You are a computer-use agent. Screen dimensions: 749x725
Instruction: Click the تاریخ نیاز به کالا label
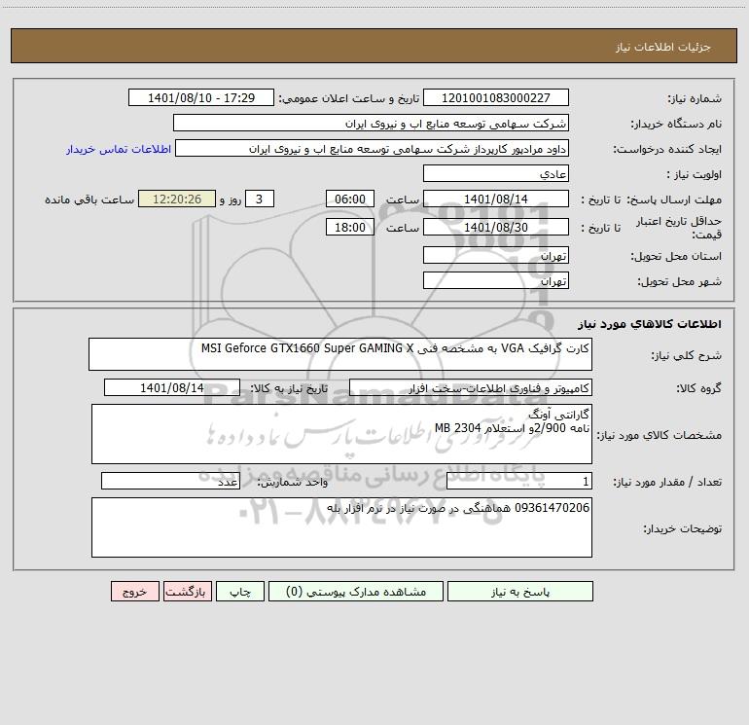coord(289,388)
